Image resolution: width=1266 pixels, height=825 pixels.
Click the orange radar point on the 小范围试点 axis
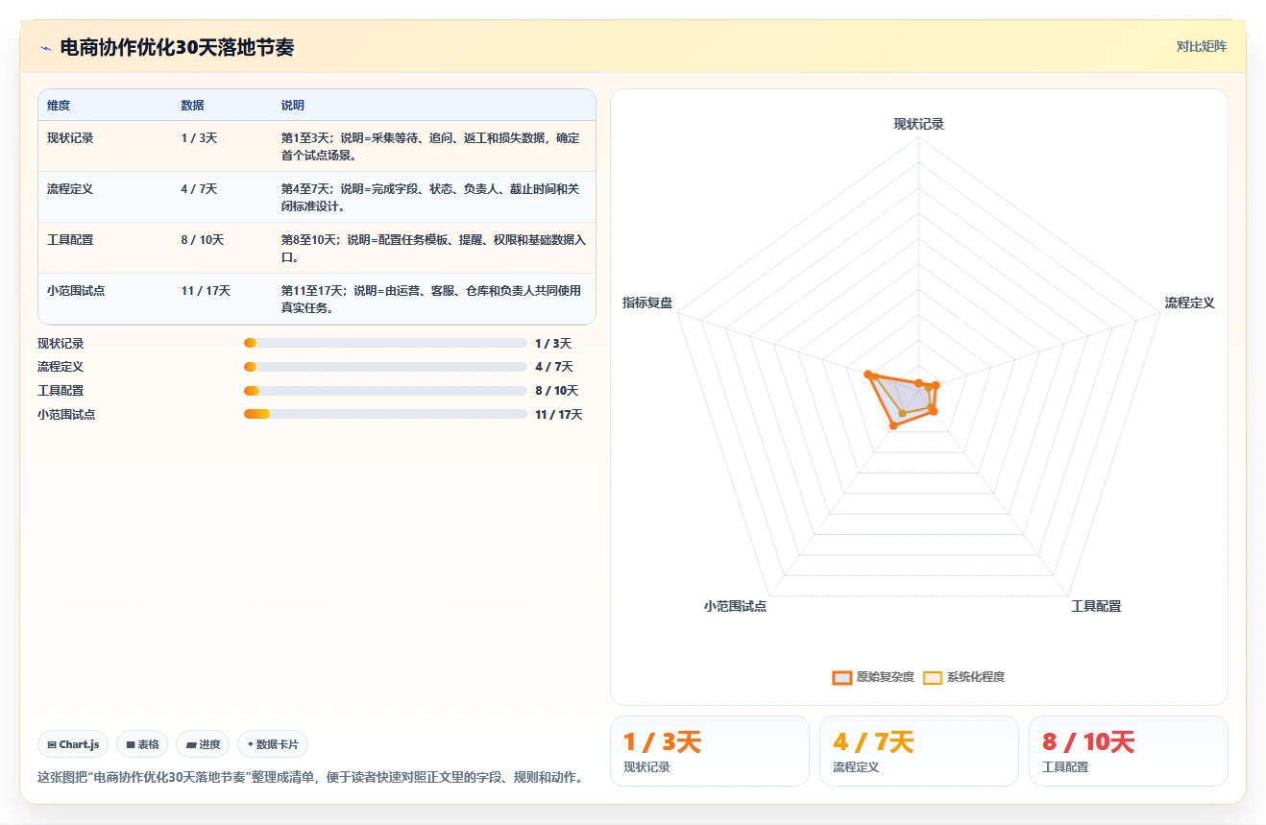[x=894, y=425]
